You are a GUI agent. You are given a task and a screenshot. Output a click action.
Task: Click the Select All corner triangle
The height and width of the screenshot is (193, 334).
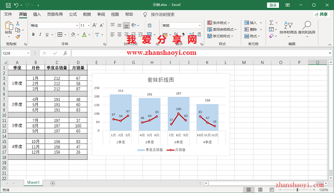pos(5,62)
